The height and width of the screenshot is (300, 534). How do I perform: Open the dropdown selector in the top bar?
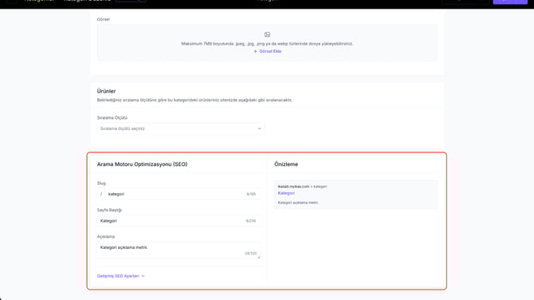[131, 1]
